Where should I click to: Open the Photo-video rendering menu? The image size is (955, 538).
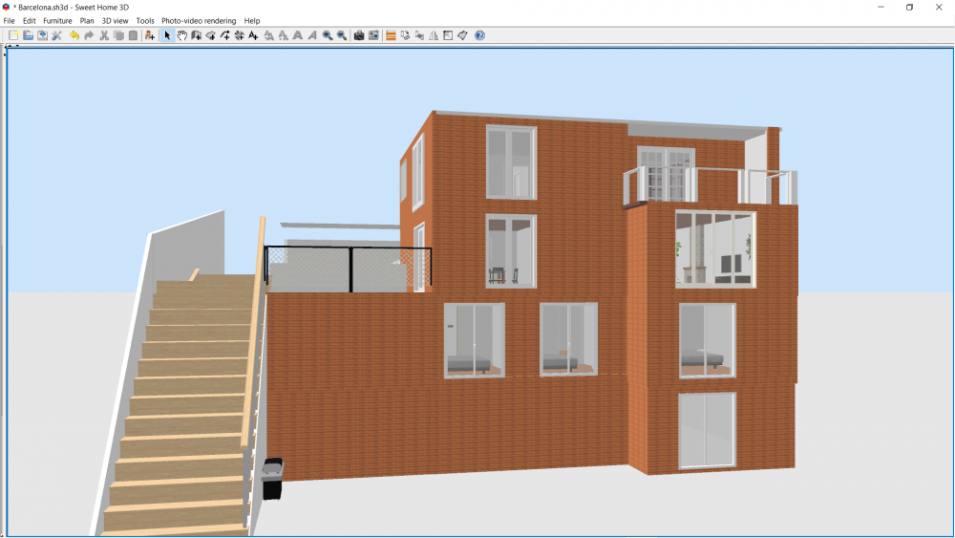pyautogui.click(x=199, y=20)
